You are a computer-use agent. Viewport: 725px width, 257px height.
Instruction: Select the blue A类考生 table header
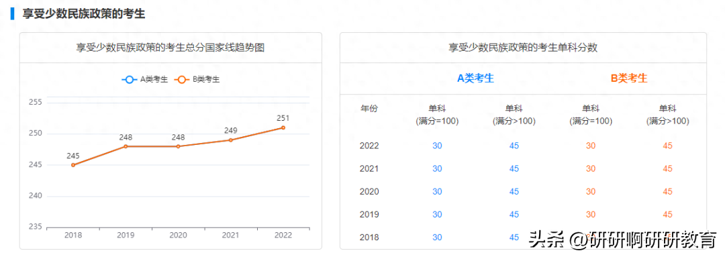476,79
